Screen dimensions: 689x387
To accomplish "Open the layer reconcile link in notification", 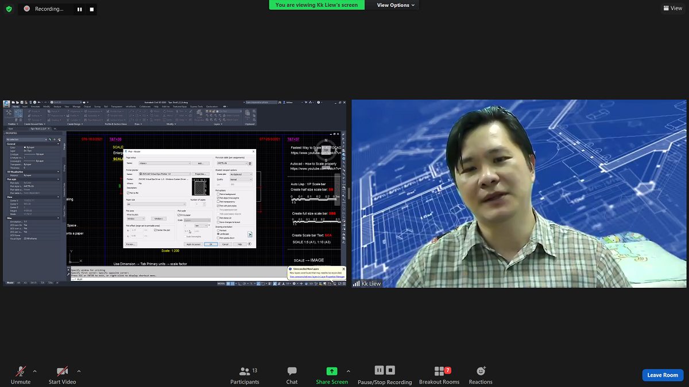I will [317, 277].
